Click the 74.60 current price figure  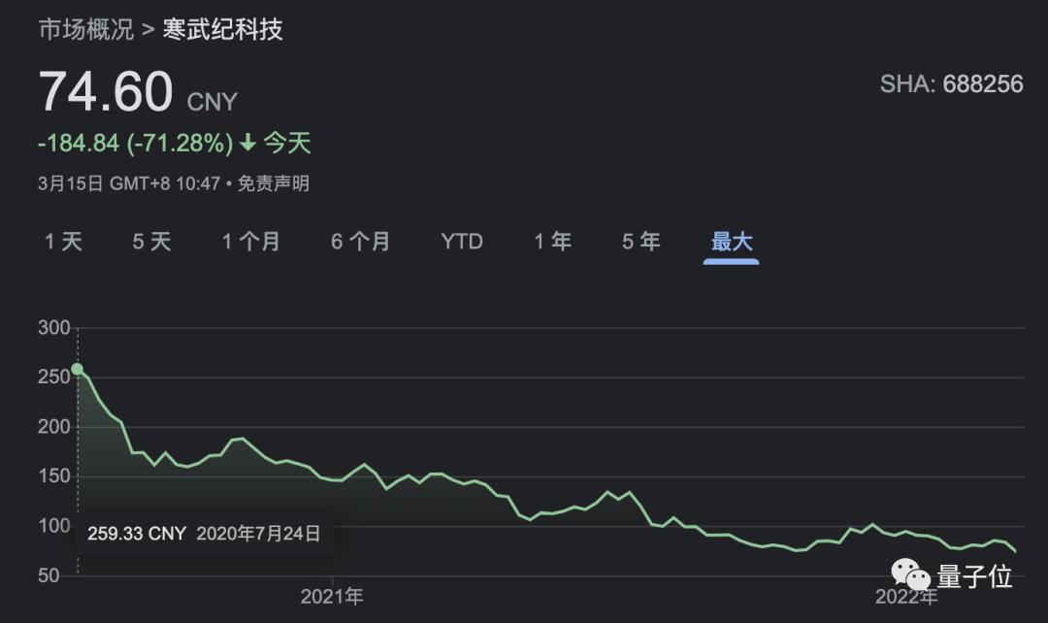pos(106,92)
